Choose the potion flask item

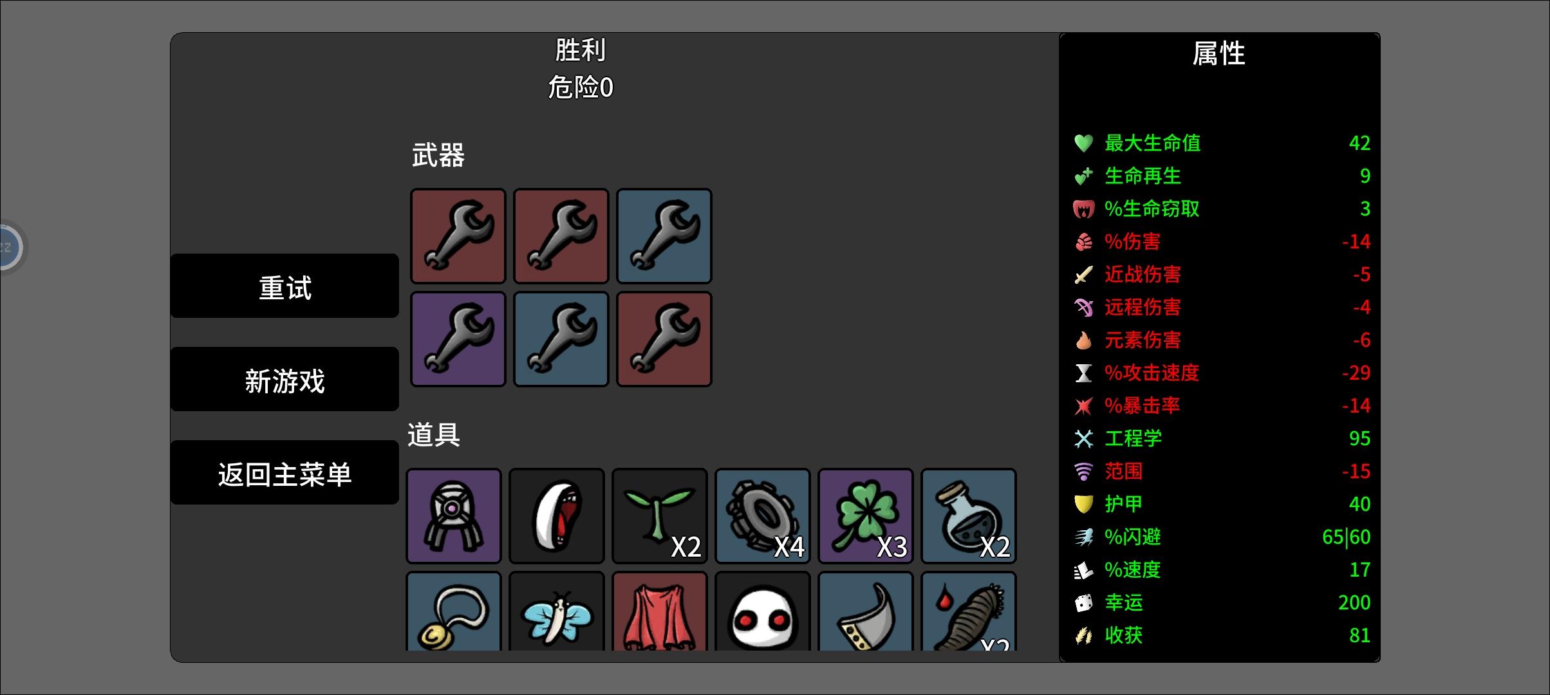click(x=969, y=516)
